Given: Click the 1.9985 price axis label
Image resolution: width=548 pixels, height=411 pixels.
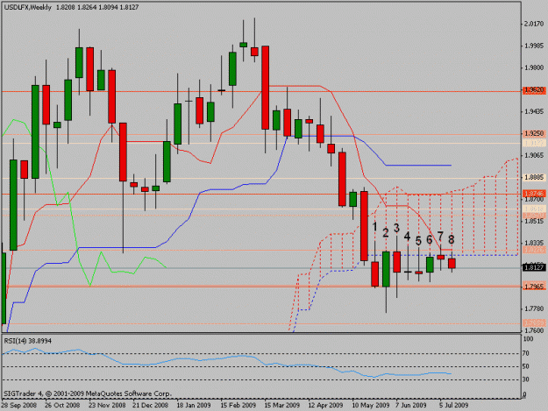Looking at the screenshot, I should click(534, 46).
